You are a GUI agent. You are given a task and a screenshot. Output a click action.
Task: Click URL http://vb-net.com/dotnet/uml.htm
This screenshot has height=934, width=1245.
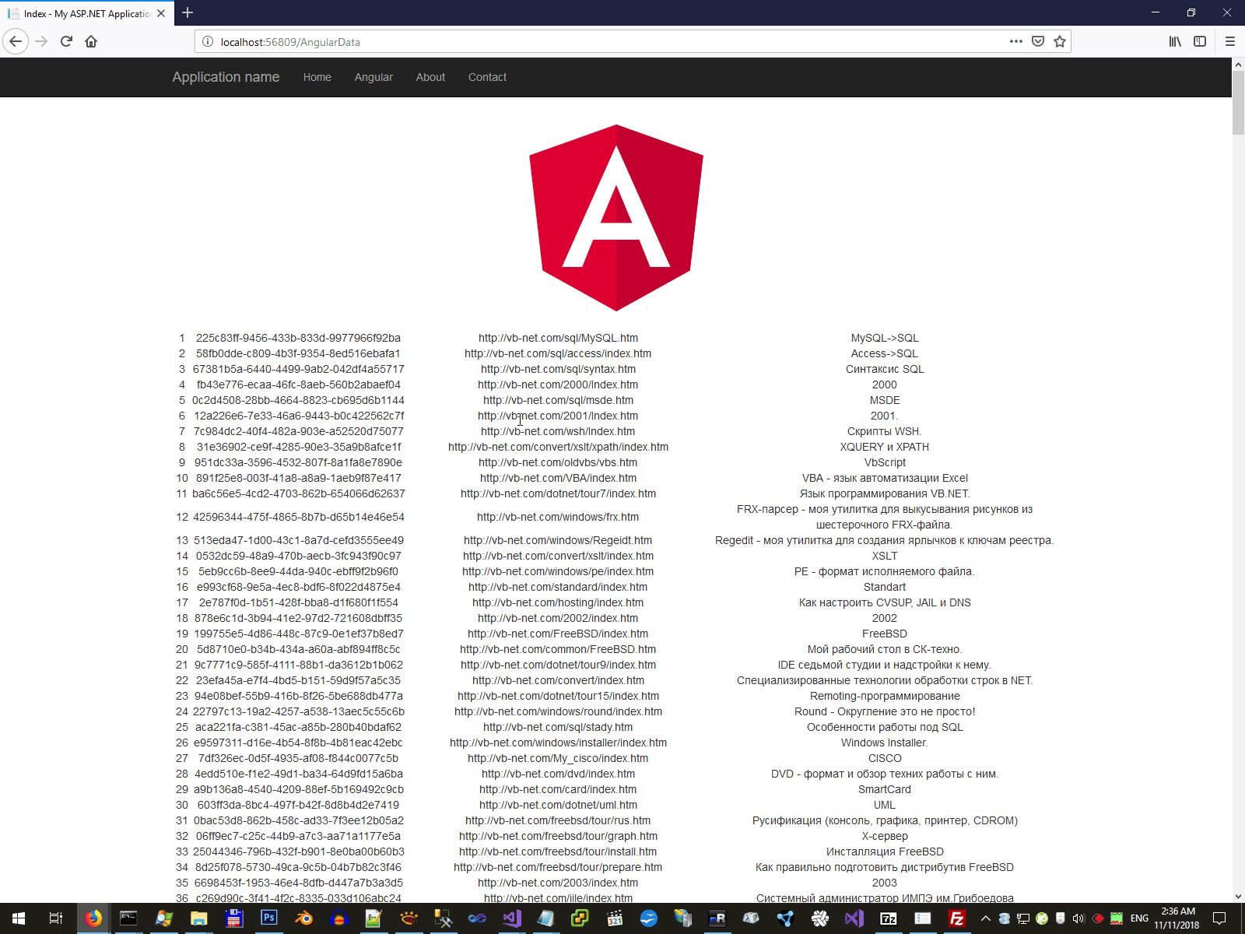coord(558,805)
